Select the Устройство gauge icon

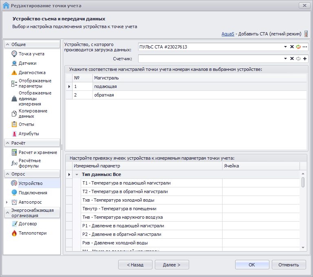(14, 183)
